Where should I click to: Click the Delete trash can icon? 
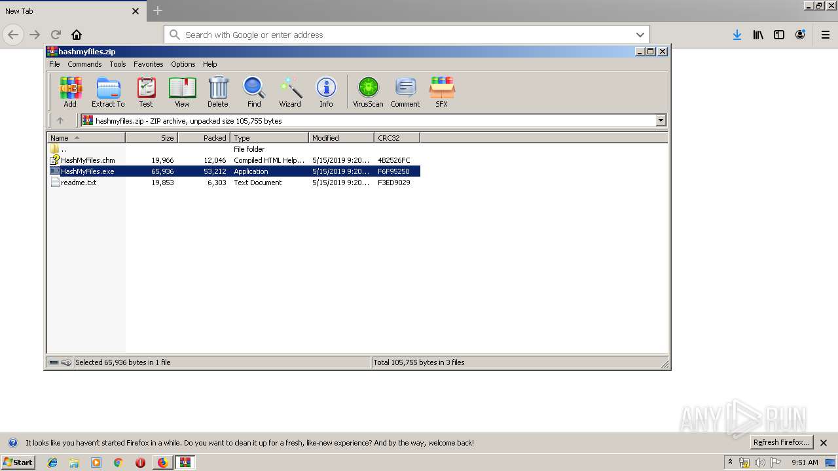(218, 92)
